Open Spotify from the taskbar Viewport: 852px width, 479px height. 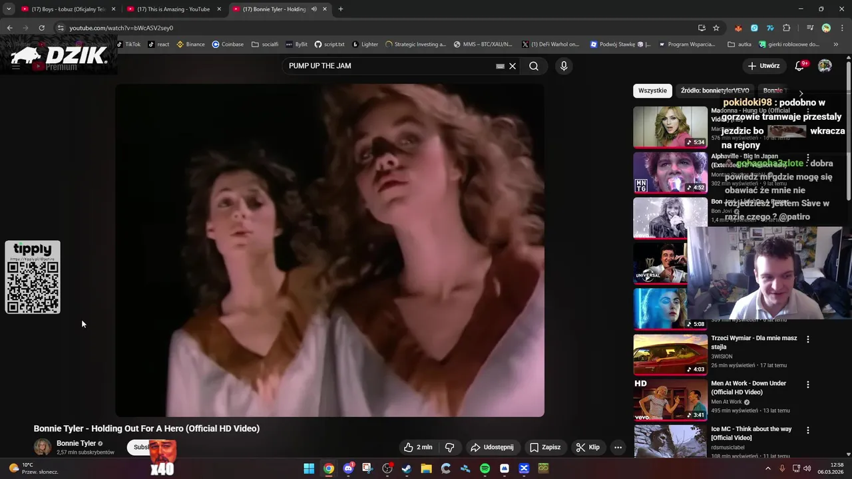485,468
